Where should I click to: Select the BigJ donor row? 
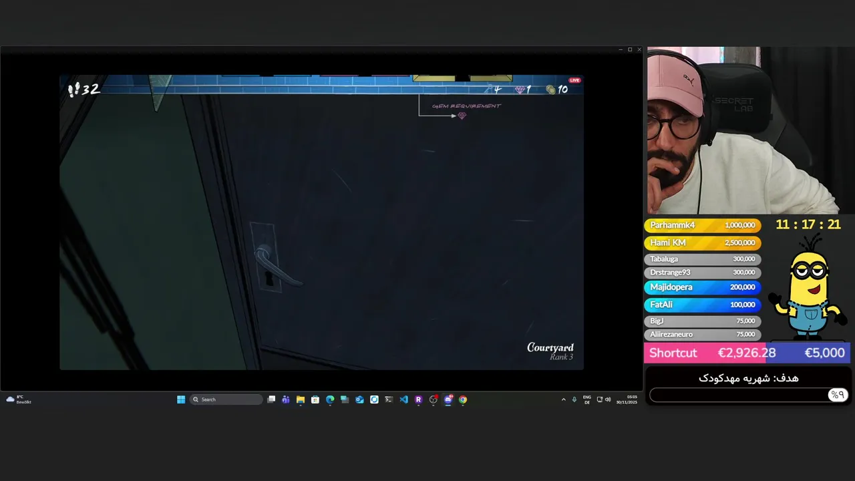702,321
